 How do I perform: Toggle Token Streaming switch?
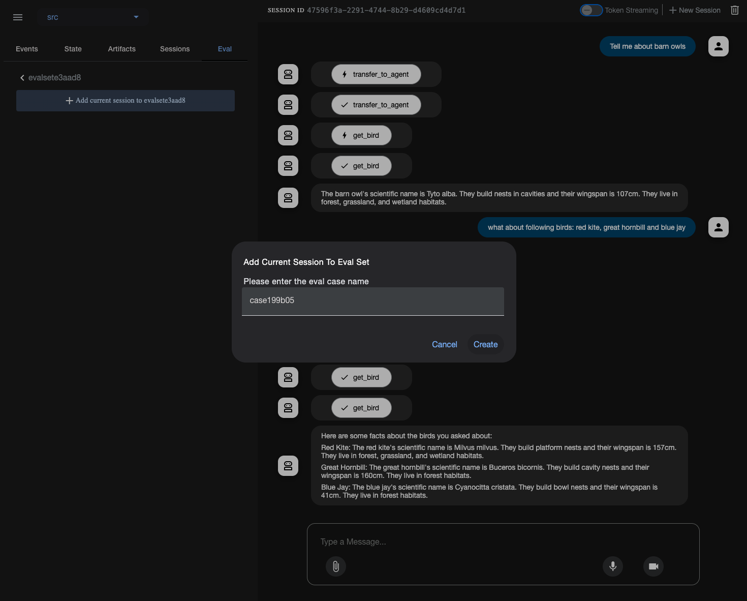pos(592,10)
